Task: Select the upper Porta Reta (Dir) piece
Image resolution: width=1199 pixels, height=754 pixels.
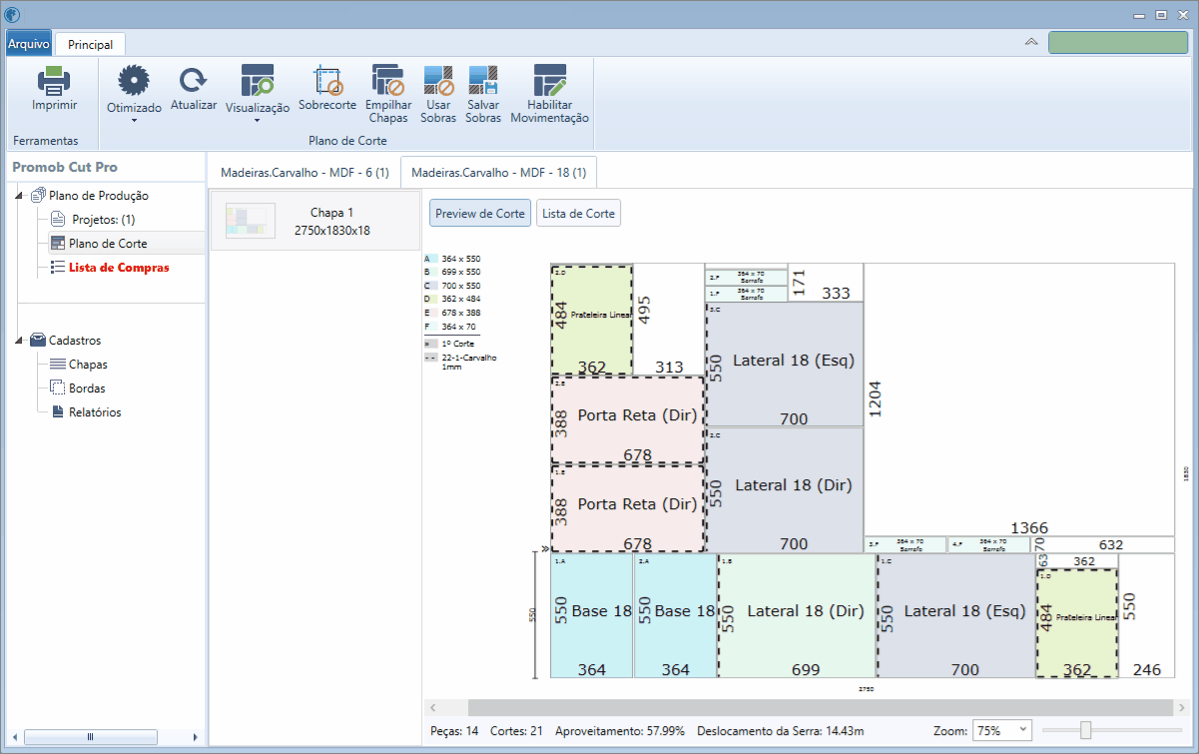Action: 628,420
